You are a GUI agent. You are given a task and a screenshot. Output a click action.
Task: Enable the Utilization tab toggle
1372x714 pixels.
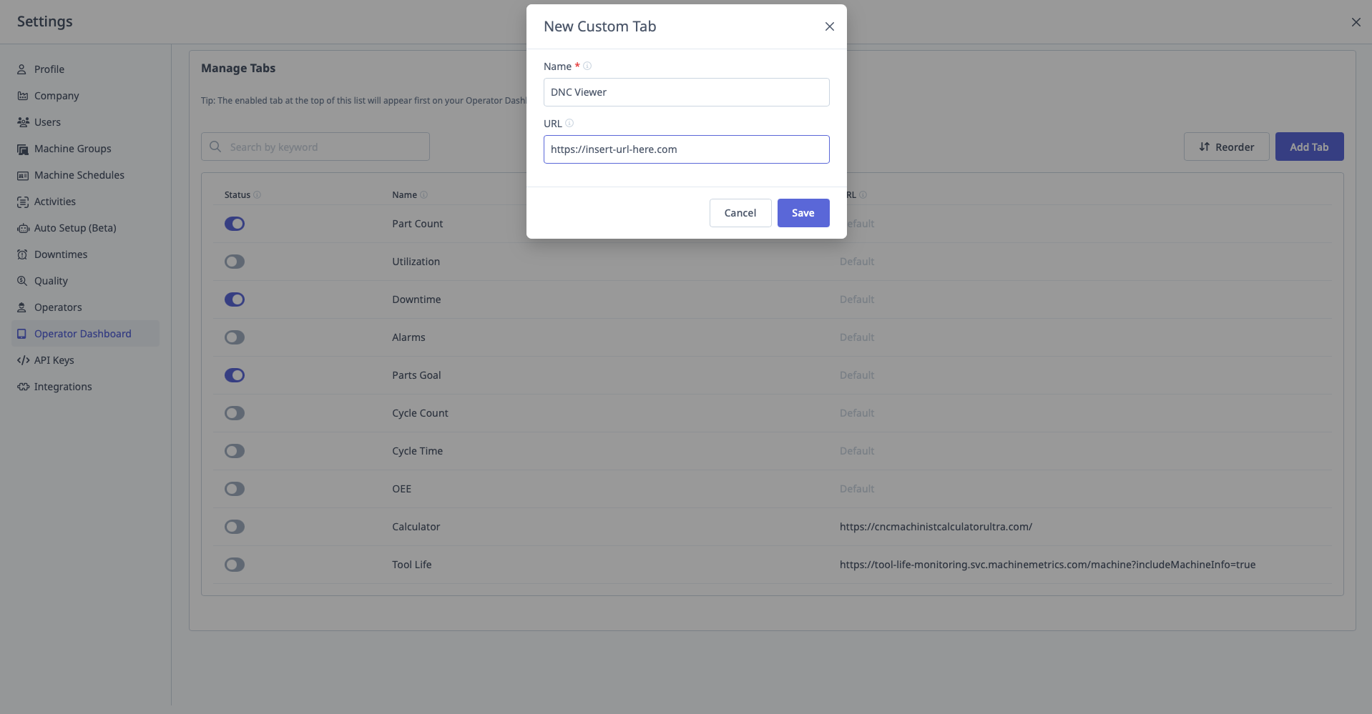pyautogui.click(x=234, y=261)
